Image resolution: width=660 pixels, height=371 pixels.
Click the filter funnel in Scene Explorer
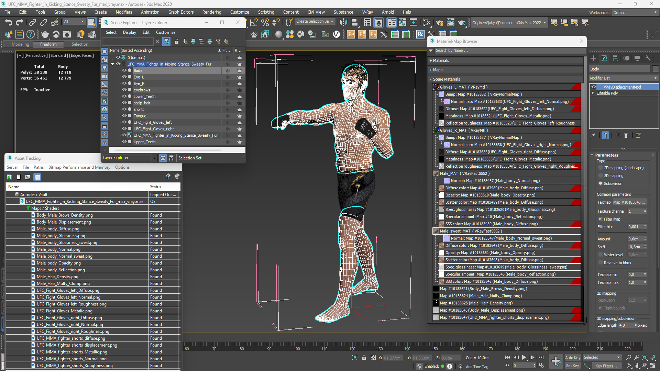point(167,42)
